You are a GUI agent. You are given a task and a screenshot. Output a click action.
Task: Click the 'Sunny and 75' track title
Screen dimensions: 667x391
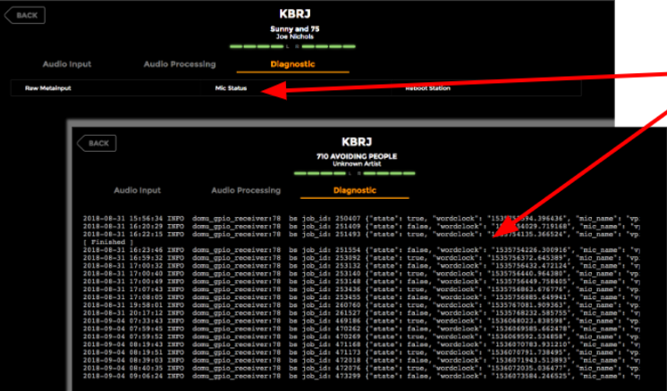click(293, 28)
